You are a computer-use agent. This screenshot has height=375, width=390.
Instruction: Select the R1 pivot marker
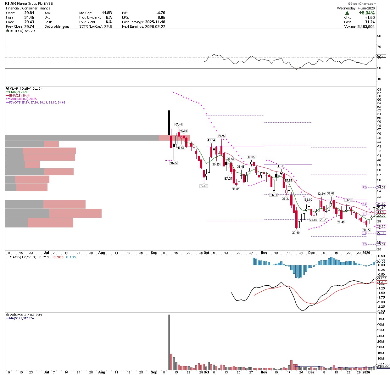tap(364, 204)
